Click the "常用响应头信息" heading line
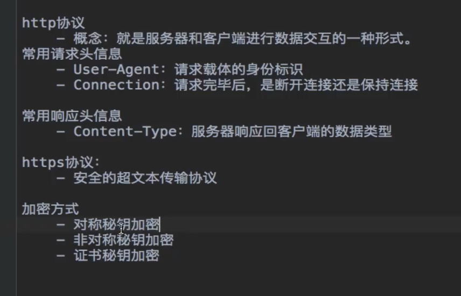The width and height of the screenshot is (461, 296). tap(72, 116)
